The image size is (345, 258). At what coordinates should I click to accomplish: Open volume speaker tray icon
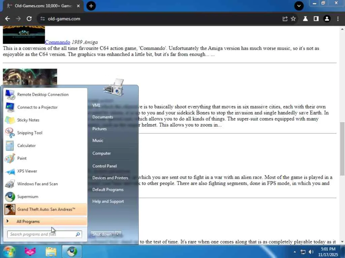coord(311,252)
